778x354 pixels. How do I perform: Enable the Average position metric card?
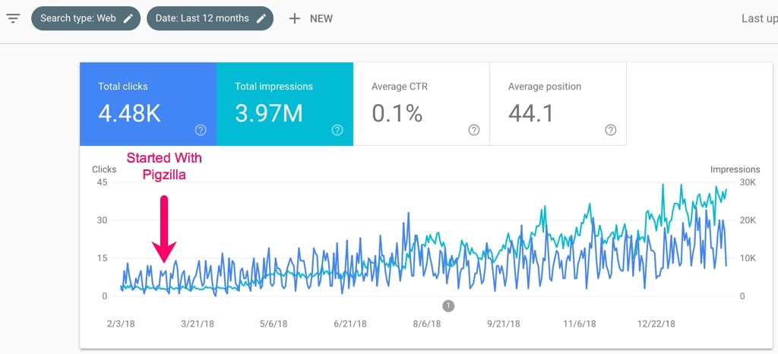coord(558,104)
